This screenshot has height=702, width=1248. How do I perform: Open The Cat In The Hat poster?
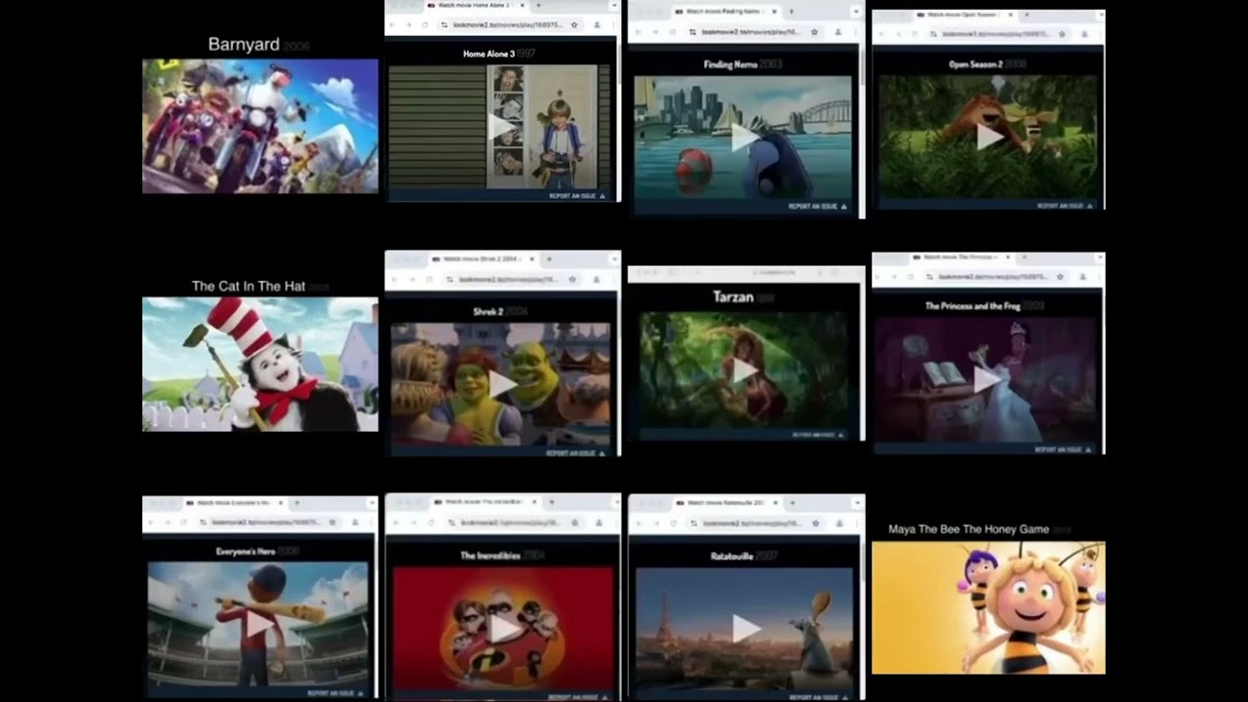[x=260, y=364]
